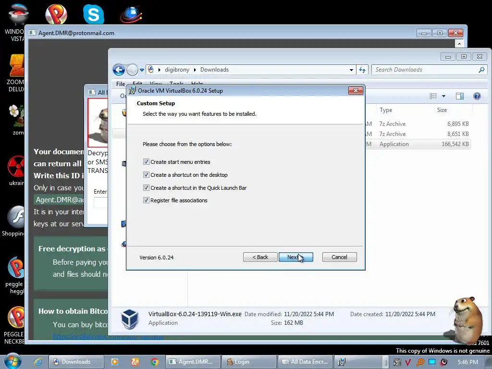Click the VirtualBox cube icon in details pane

click(x=130, y=319)
